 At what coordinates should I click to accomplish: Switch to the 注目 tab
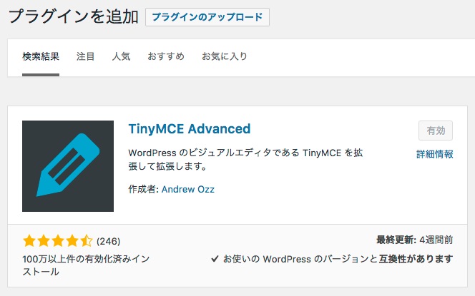pos(85,56)
